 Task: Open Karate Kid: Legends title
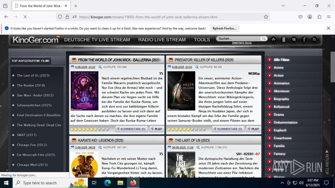(x=101, y=140)
